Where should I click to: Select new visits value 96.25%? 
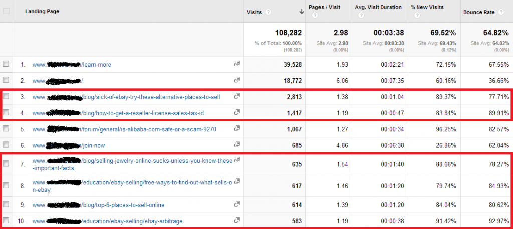(x=445, y=129)
